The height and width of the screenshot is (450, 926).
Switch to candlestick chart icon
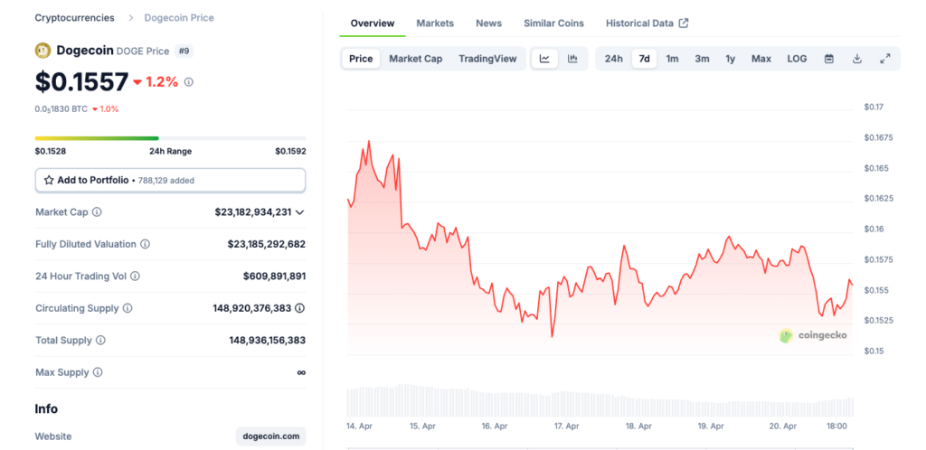[x=572, y=59]
